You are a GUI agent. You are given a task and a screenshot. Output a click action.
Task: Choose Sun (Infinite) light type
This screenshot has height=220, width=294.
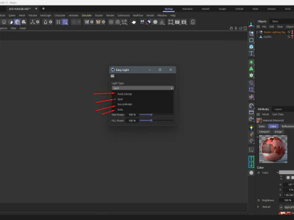[x=124, y=105]
